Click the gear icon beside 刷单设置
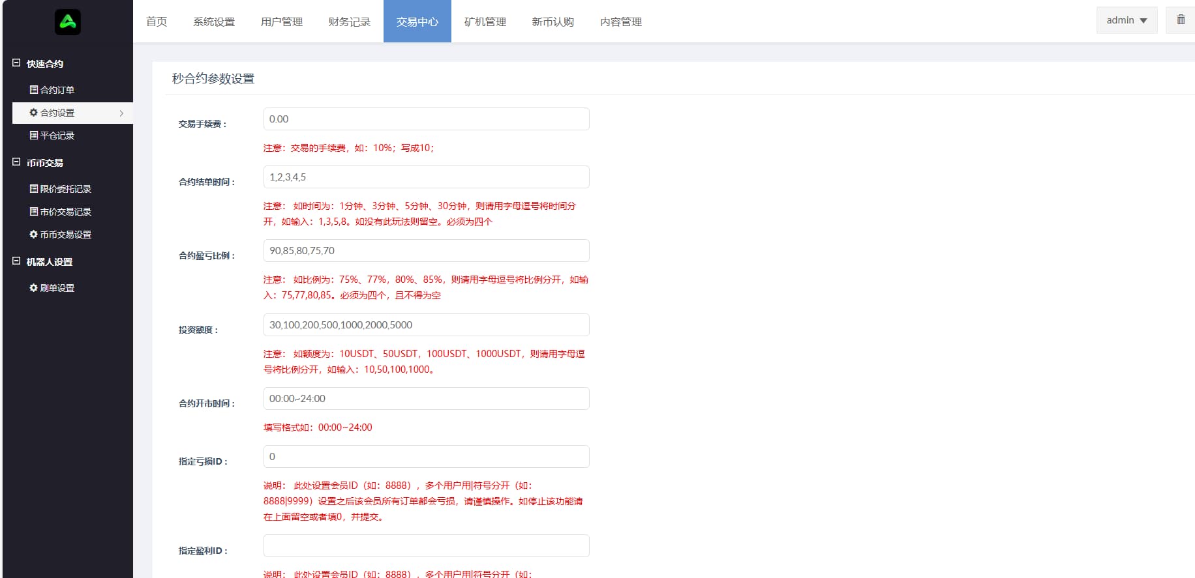 pos(34,288)
